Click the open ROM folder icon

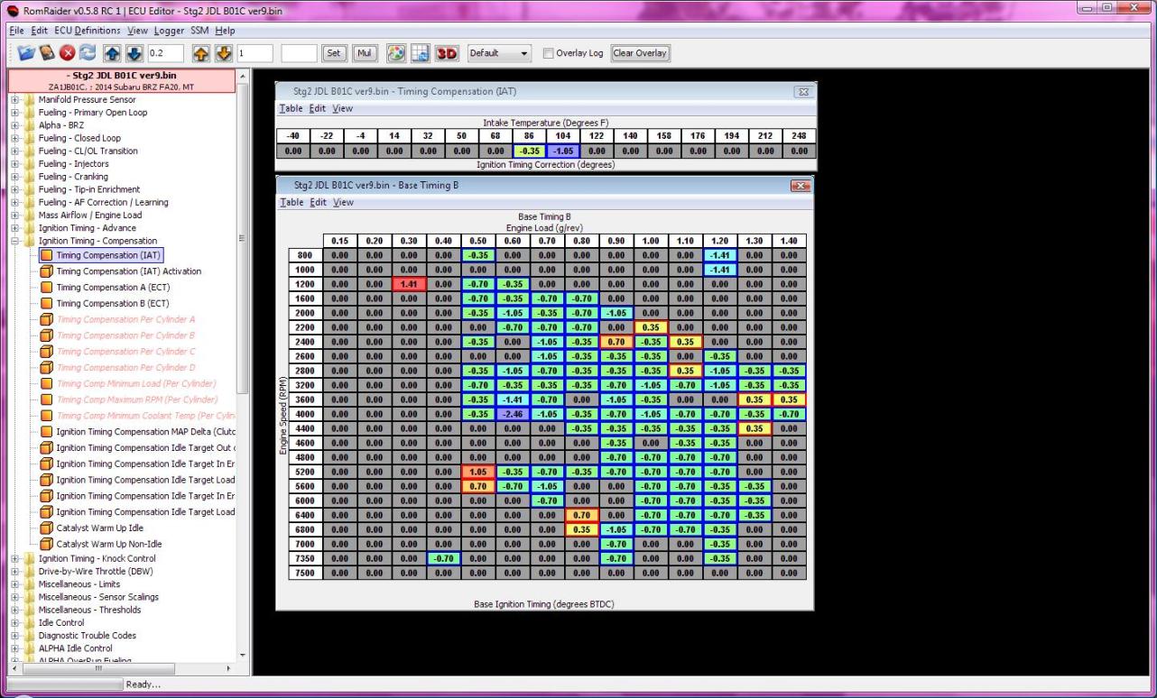[x=26, y=53]
